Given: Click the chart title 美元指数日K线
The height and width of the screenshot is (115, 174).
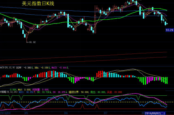Looking at the screenshot, I should 38,4.
